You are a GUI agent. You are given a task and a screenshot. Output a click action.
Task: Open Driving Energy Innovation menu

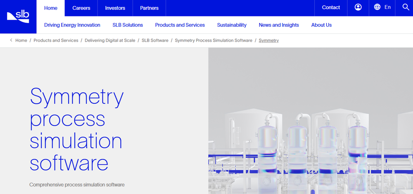72,25
